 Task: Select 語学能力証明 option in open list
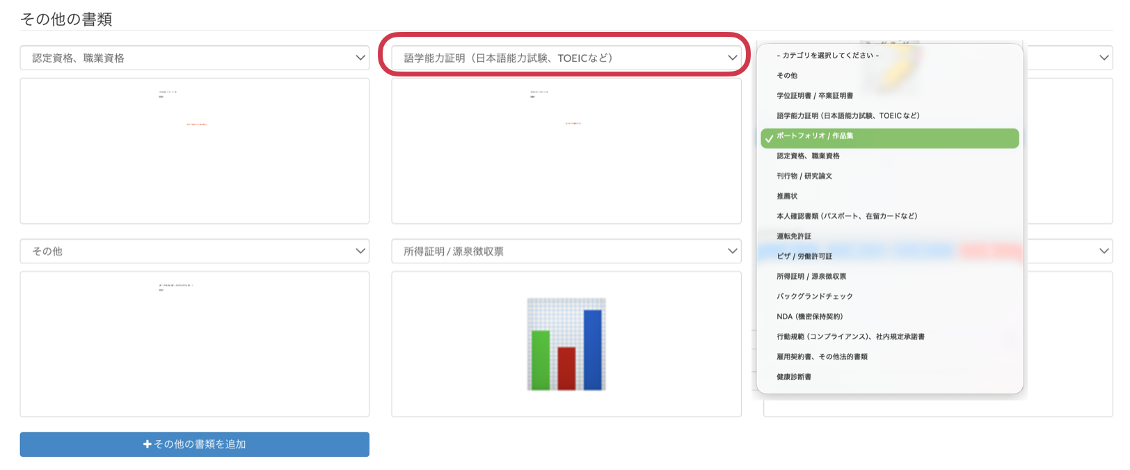coord(847,116)
